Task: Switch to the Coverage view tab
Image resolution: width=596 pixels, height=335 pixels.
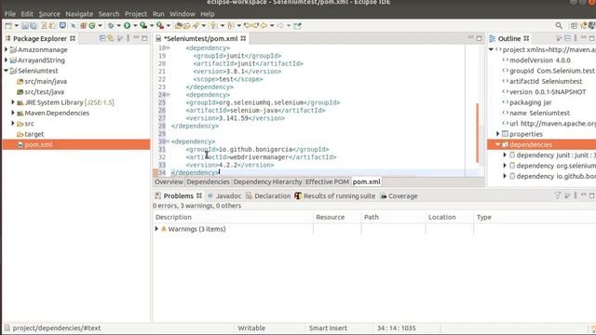Action: point(400,196)
